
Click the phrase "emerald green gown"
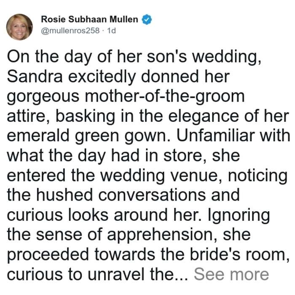[88, 136]
